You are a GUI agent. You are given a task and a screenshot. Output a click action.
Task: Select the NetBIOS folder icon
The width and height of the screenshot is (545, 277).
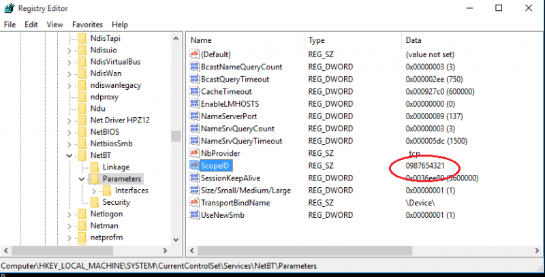point(82,131)
